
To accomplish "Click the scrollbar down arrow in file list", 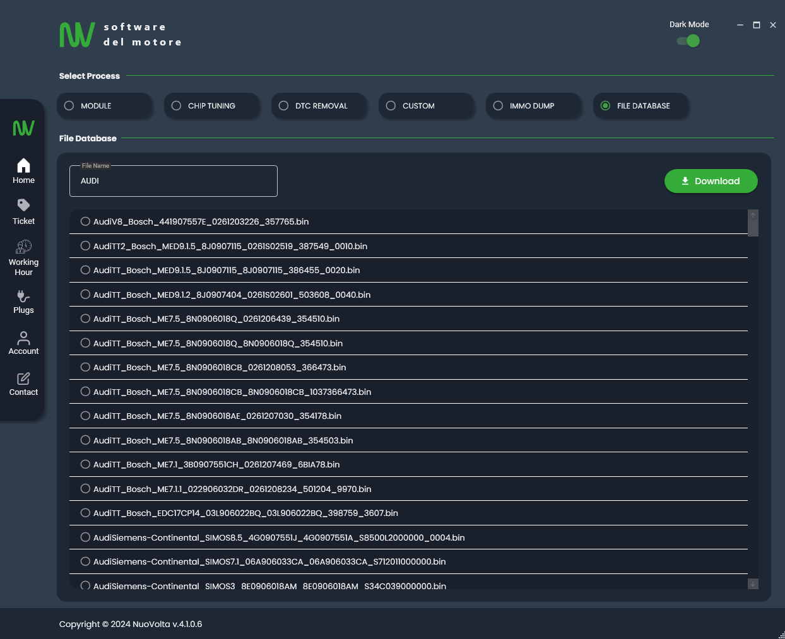I will (753, 584).
